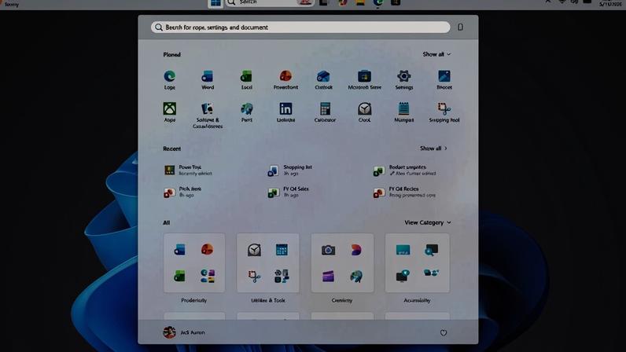Open the magnifier icon in the Accessibility folder

click(x=431, y=250)
